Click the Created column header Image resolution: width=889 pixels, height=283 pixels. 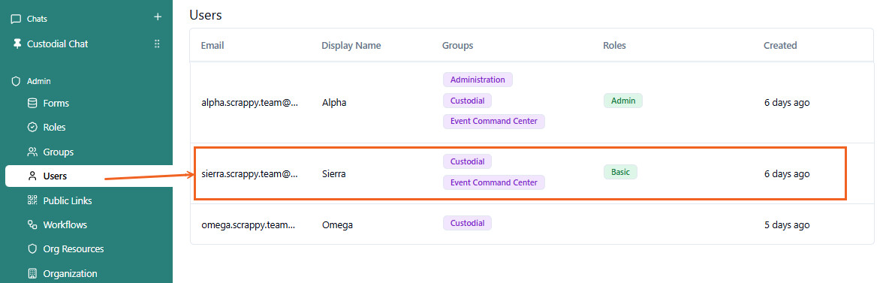click(x=780, y=45)
